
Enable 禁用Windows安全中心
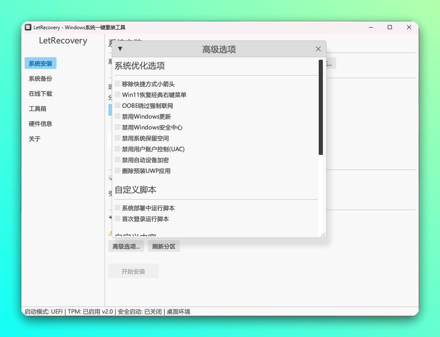(118, 127)
